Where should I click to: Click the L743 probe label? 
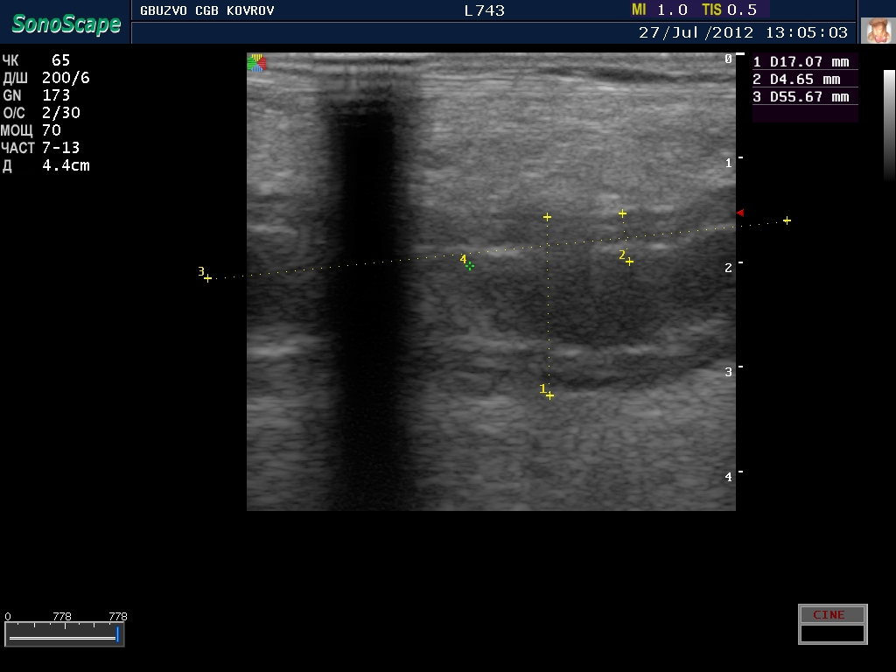point(484,10)
